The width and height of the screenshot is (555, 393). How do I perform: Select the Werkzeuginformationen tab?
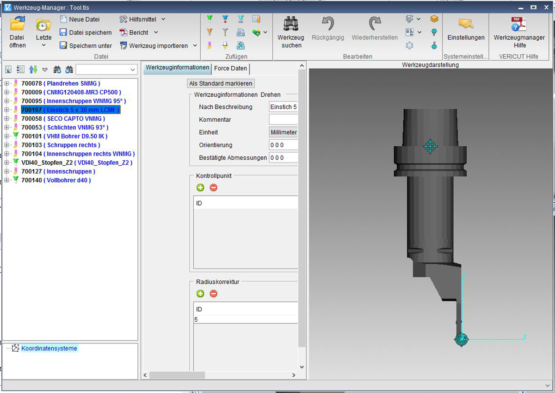point(177,68)
